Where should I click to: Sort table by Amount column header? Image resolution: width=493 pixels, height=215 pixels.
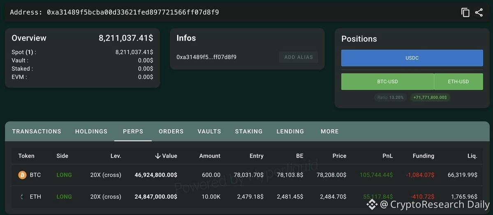(x=210, y=156)
